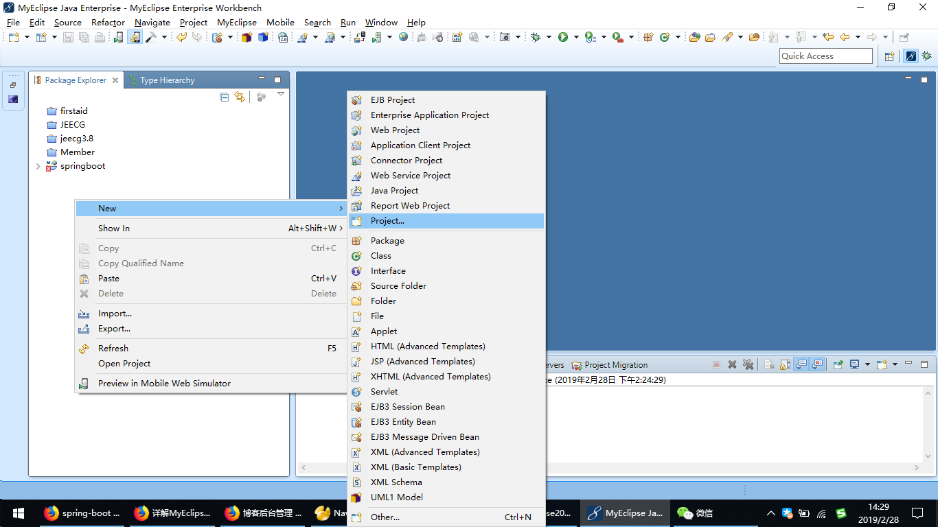The height and width of the screenshot is (527, 938).
Task: Open the Refactor menu
Action: click(108, 22)
